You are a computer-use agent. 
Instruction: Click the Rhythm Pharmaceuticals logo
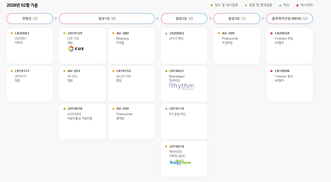click(181, 86)
